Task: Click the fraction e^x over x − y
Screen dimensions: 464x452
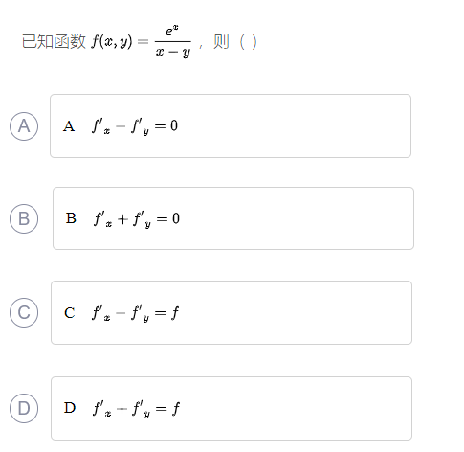Action: point(173,41)
